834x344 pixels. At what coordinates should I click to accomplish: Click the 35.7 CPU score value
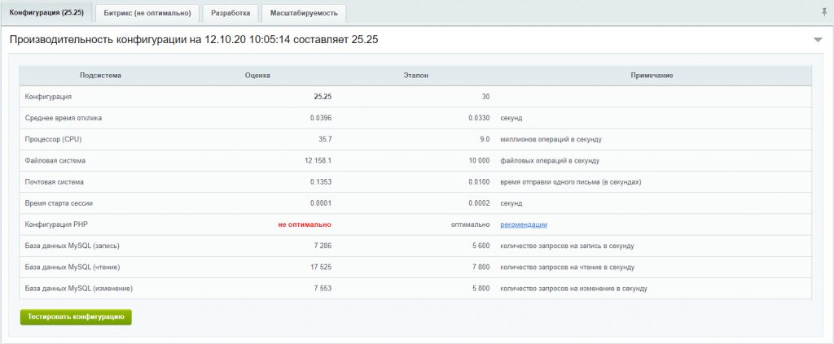pos(325,140)
